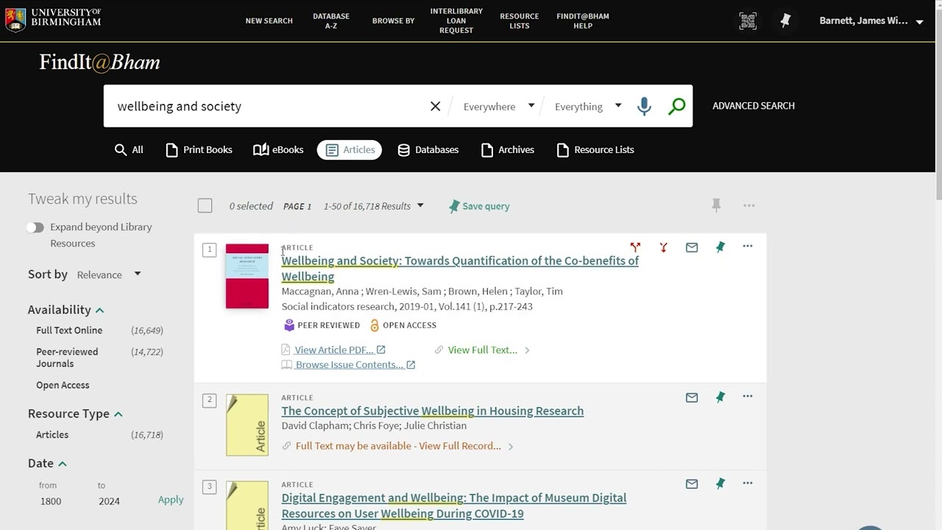Email the Subjective Wellbeing in Housing result
The image size is (942, 530).
tap(692, 397)
